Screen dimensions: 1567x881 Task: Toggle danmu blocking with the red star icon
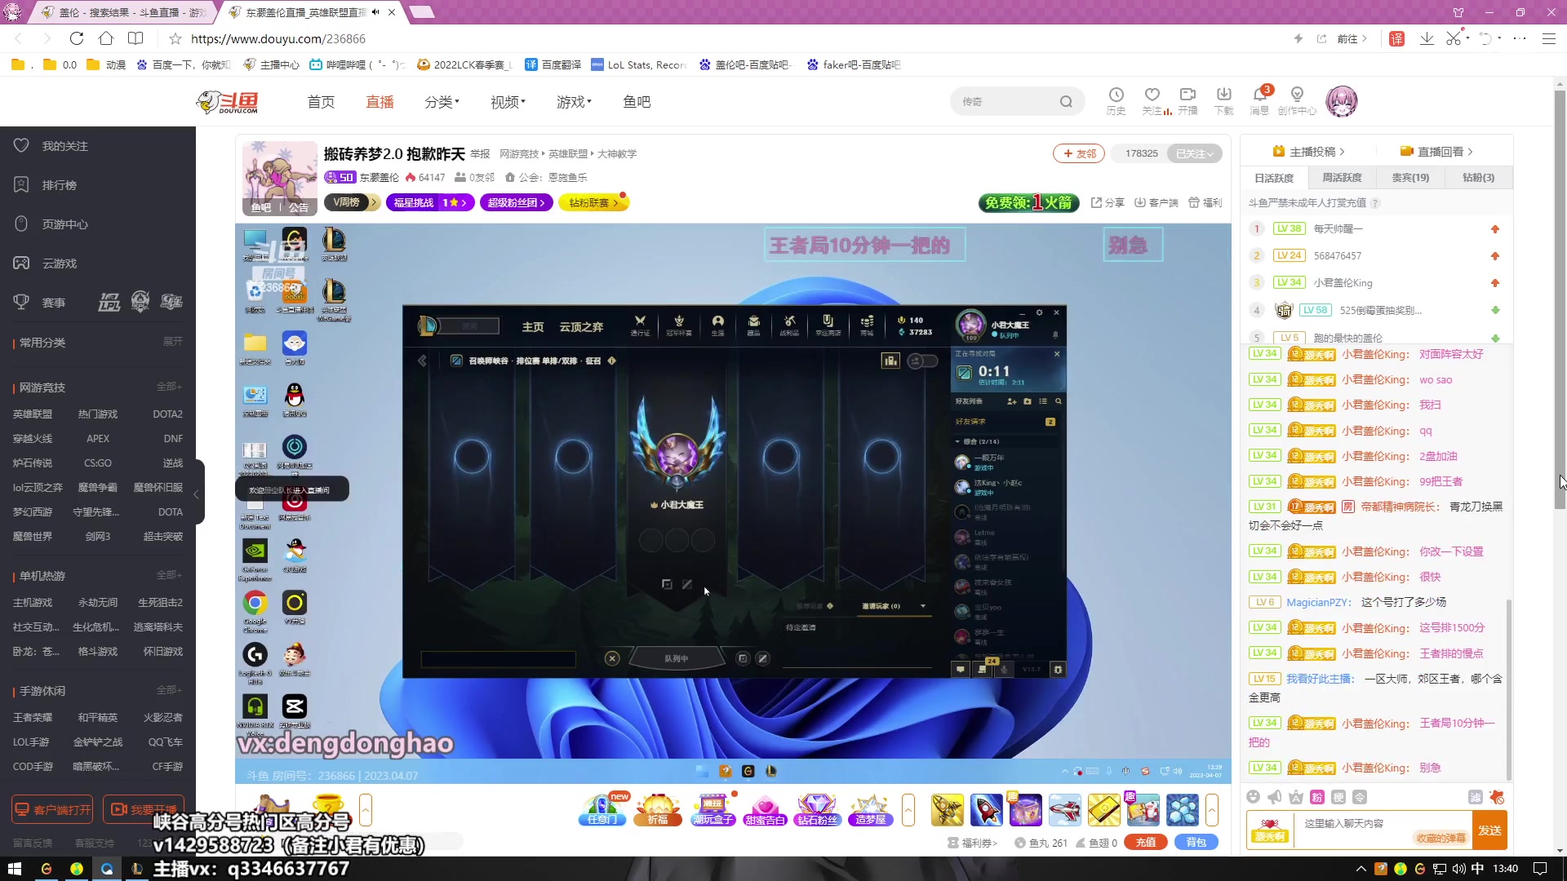pyautogui.click(x=1497, y=799)
